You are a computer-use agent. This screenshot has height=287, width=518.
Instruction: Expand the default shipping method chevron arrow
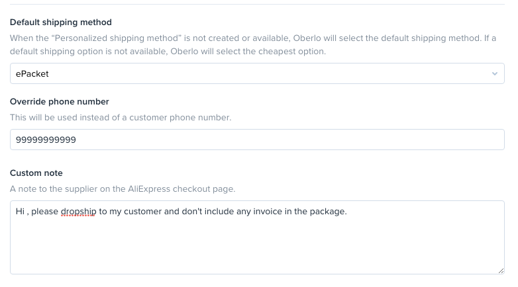(494, 74)
